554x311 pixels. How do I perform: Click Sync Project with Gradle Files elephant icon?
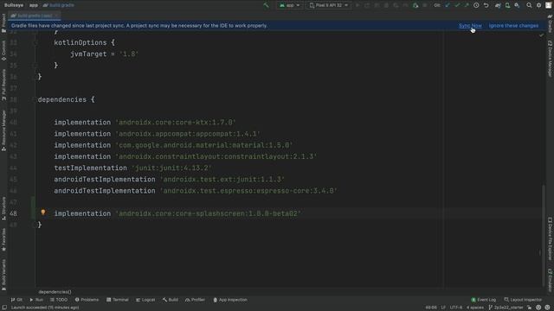(x=498, y=5)
